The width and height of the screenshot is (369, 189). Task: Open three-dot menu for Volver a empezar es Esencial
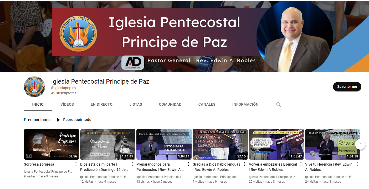click(x=301, y=164)
